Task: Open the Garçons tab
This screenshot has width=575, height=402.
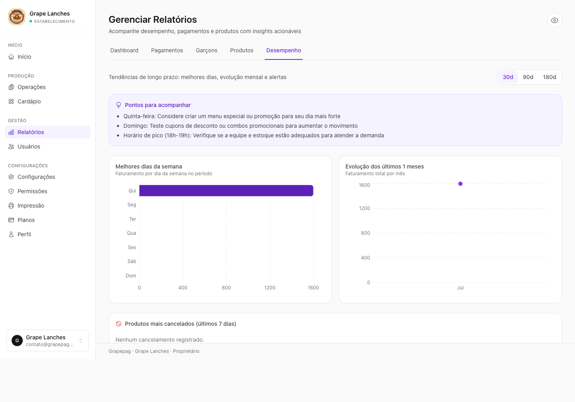Action: click(206, 50)
